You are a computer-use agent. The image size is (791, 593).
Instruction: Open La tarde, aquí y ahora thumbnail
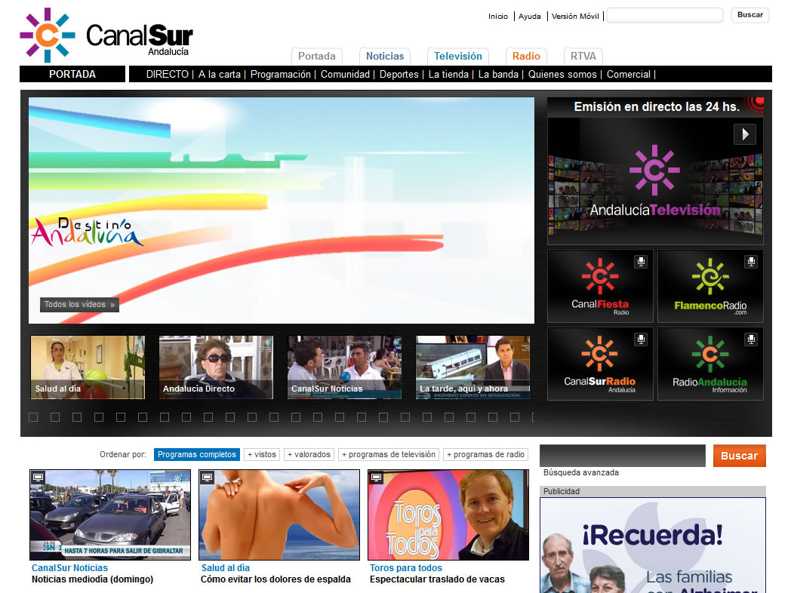click(x=472, y=367)
